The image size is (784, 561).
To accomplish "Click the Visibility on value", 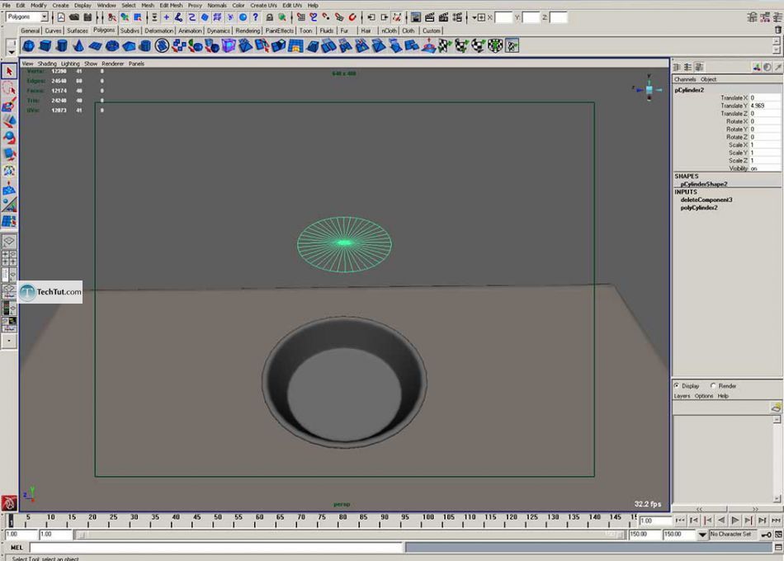I will pos(765,168).
